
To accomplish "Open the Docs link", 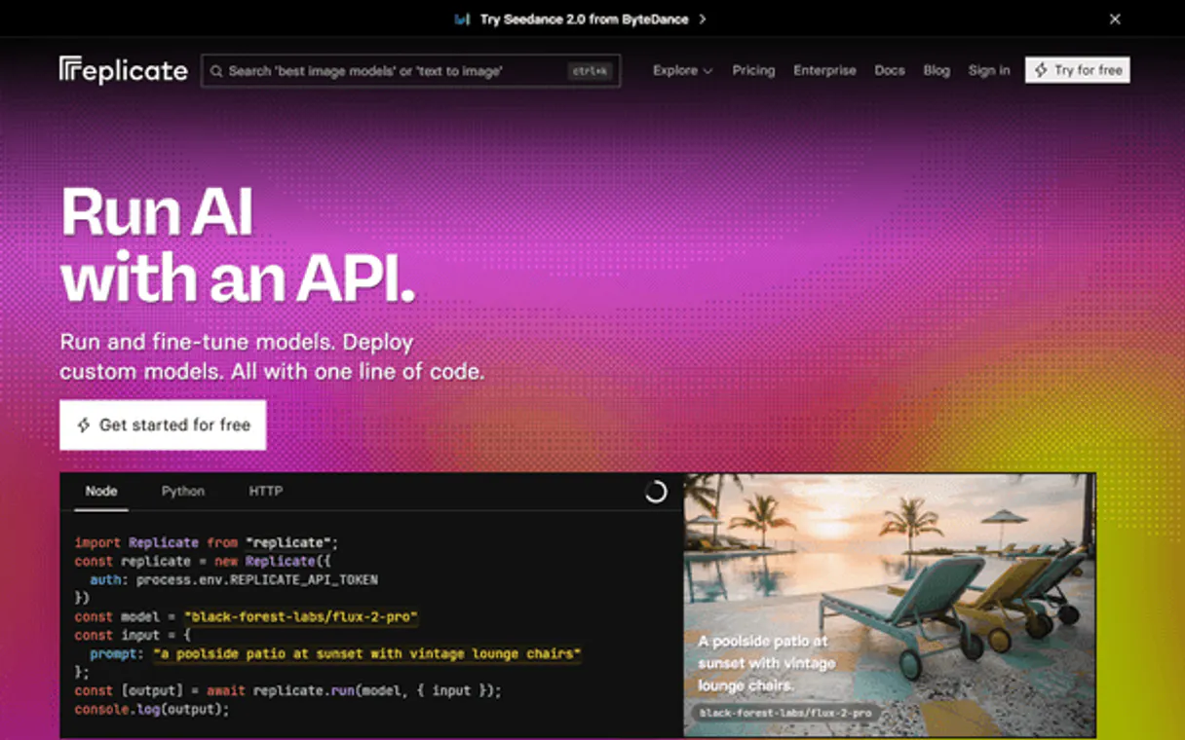I will (889, 70).
